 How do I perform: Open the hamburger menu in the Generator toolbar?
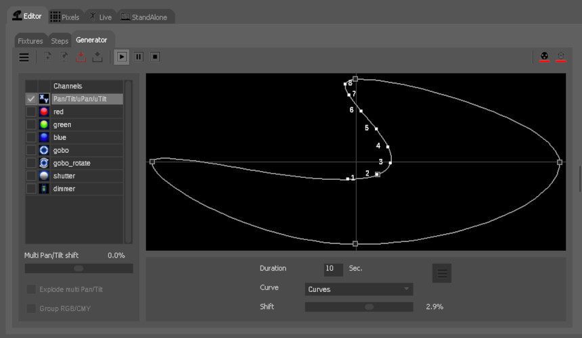[24, 57]
